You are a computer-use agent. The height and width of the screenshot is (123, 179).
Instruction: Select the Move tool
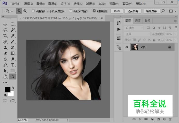click(x=5, y=24)
